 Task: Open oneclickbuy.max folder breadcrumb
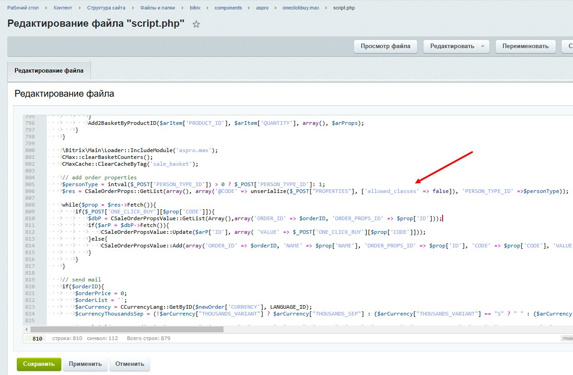(x=300, y=8)
